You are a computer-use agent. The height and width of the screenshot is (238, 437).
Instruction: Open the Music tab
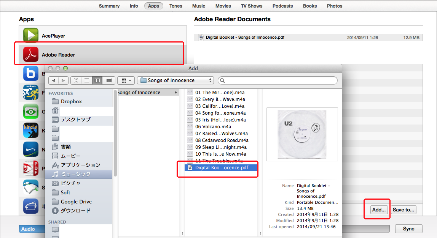coord(199,6)
